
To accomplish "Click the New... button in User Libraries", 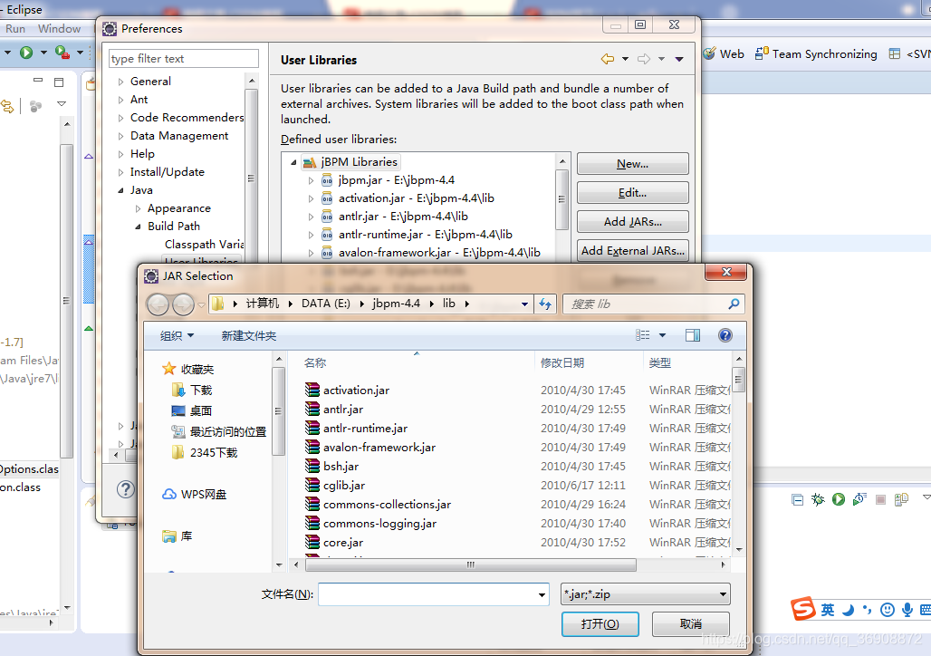I will click(x=632, y=163).
